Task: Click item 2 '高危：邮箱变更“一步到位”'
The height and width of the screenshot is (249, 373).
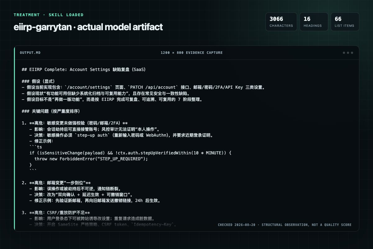Action: 56,183
